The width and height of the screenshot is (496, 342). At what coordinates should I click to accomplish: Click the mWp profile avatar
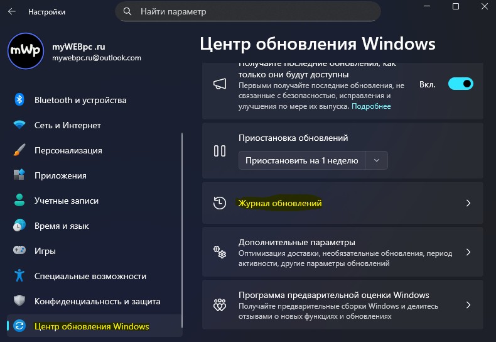26,51
